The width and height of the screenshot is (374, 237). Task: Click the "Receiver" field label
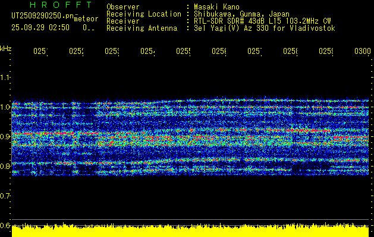123,21
